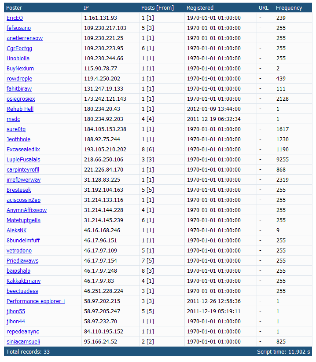This screenshot has height=362, width=316.
Task: Open the AleksNK poster link
Action: coord(16,230)
